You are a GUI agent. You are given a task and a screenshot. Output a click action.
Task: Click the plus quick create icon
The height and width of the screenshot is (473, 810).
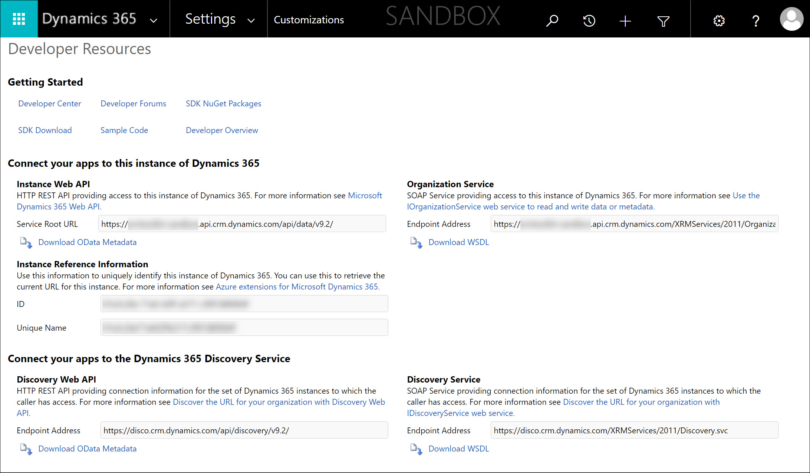coord(625,21)
